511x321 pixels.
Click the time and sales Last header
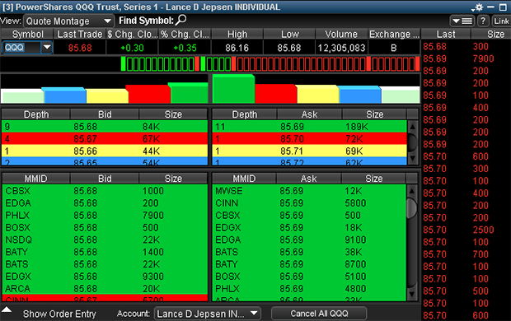(446, 35)
